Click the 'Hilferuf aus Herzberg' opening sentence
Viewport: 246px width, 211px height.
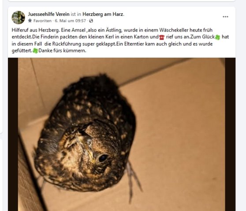[36, 30]
